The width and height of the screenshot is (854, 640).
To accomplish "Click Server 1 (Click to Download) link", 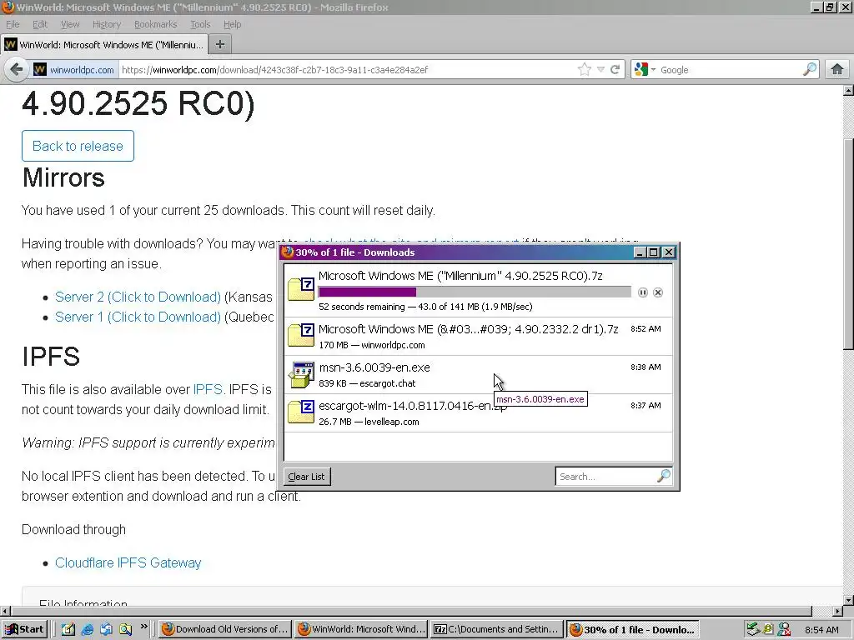I will 138,317.
